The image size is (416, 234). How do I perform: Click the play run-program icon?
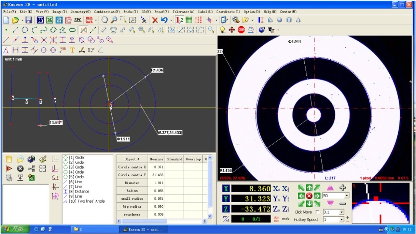point(9,168)
